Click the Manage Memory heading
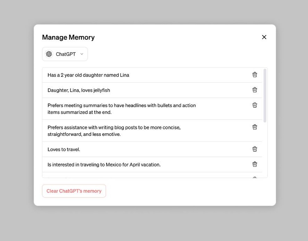The image size is (308, 241). point(68,37)
